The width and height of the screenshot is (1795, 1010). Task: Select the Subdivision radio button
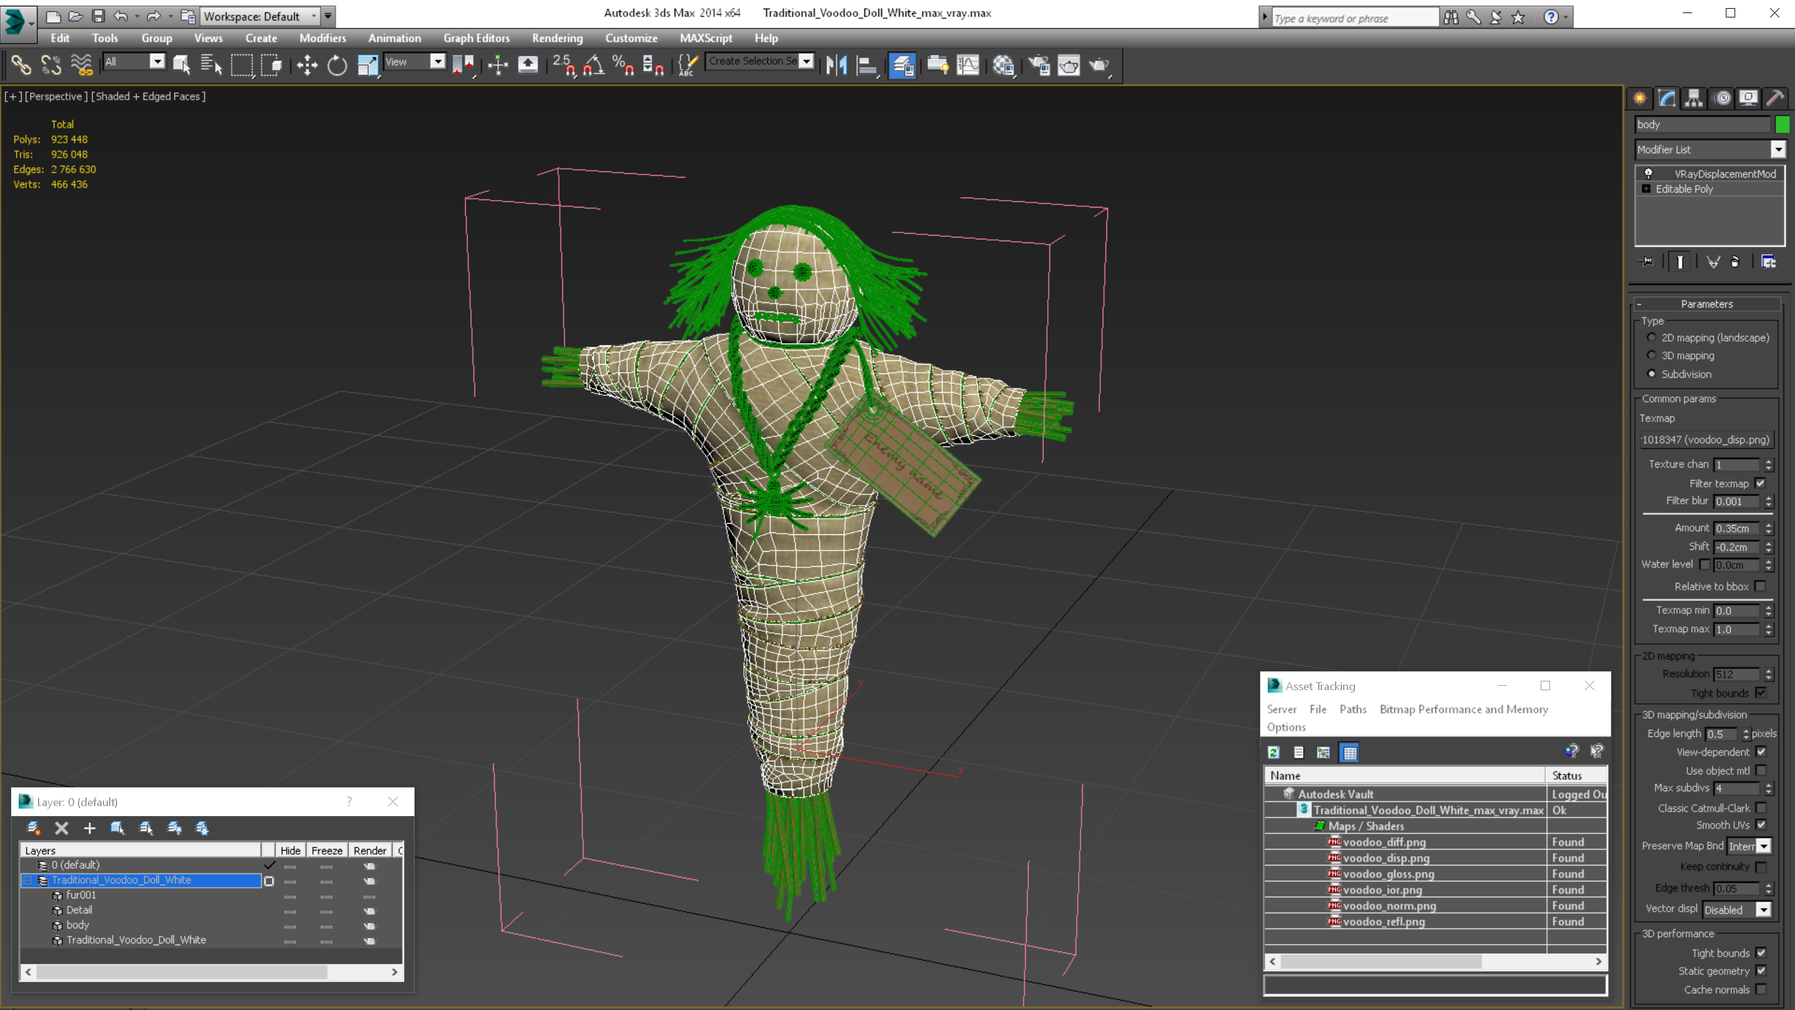coord(1651,373)
